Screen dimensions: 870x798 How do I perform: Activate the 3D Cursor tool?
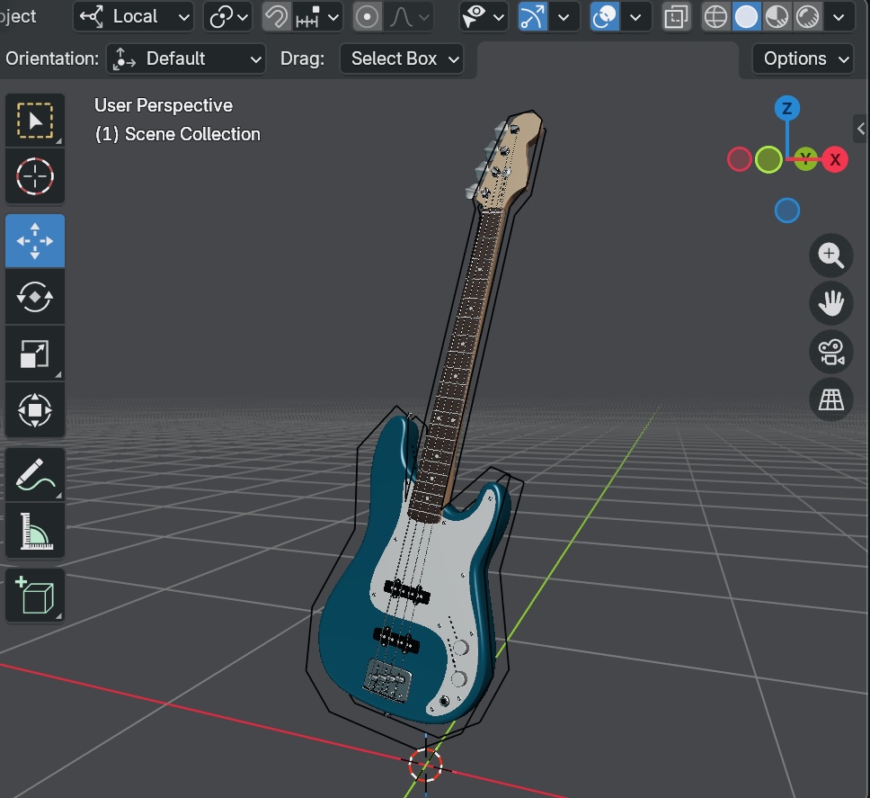coord(34,176)
